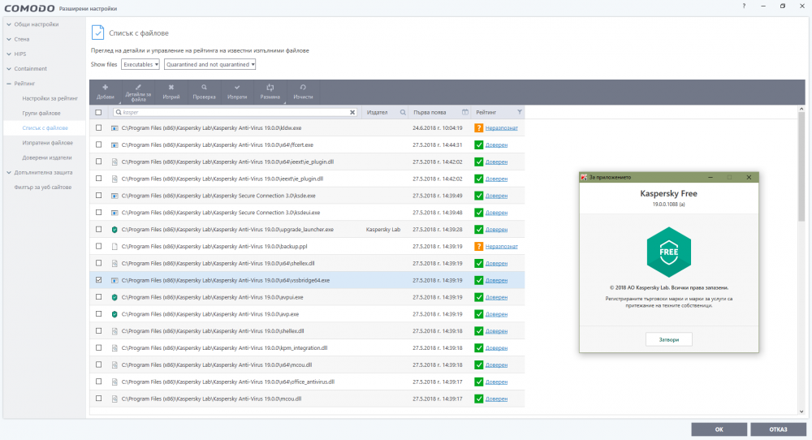Click the Рейтинг column filter funnel icon
Screen dimensions: 812x440
pos(520,112)
